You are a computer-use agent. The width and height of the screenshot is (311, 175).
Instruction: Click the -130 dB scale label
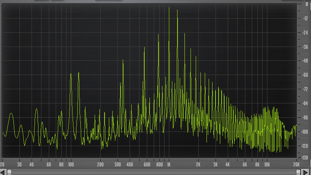tap(305, 158)
